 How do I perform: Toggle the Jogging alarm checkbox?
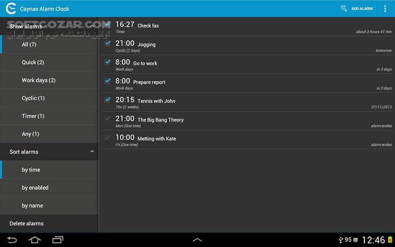pyautogui.click(x=108, y=43)
